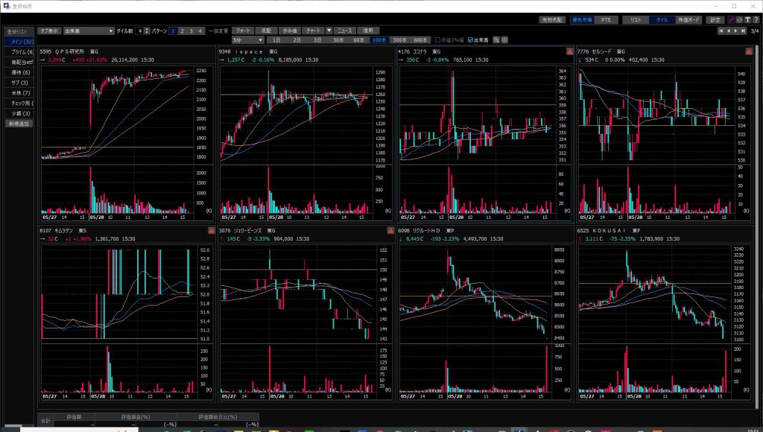
Task: Click the 歩み値 button
Action: (290, 31)
